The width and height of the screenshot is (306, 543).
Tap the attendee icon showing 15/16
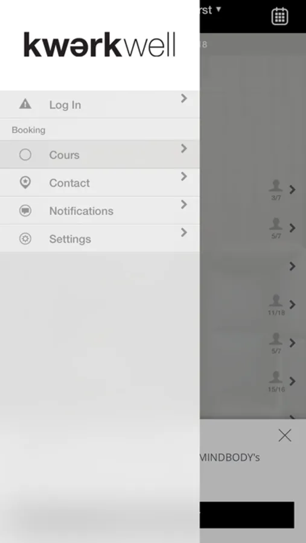point(276,381)
